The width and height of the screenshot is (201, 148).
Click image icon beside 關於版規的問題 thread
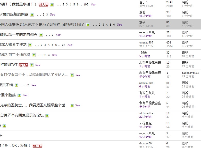click(32, 15)
